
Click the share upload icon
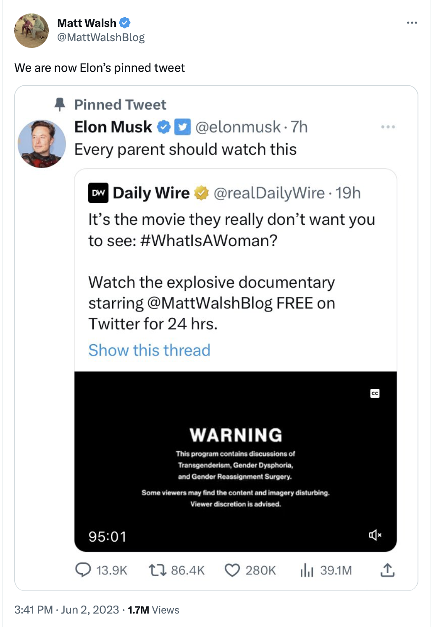click(387, 570)
